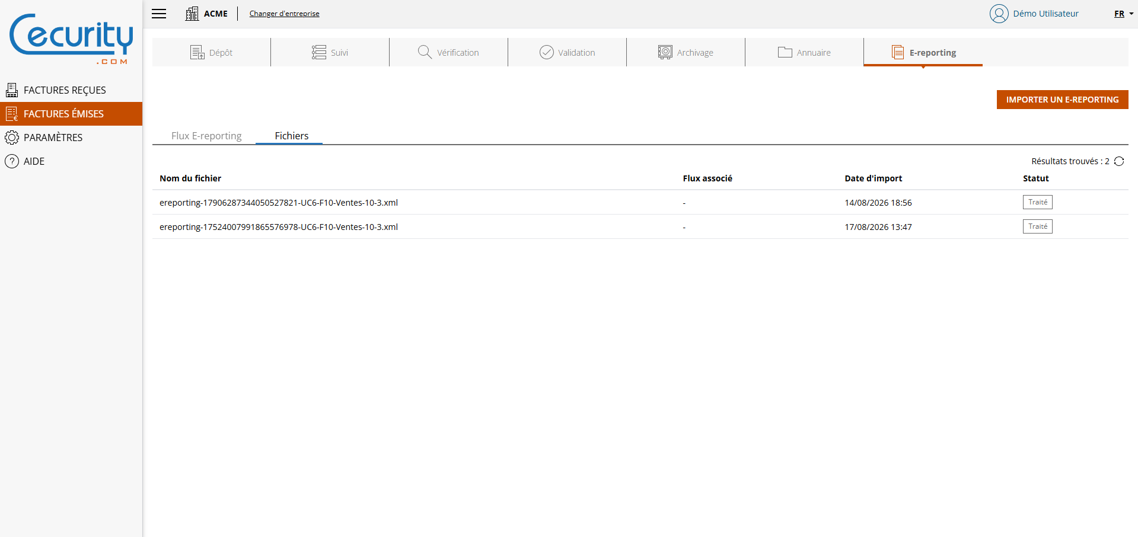
Task: Click the Statut column header
Action: point(1036,178)
